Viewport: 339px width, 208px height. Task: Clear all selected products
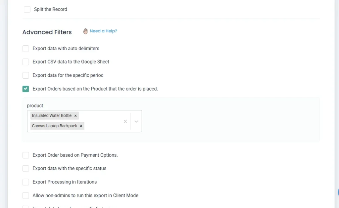pyautogui.click(x=125, y=121)
